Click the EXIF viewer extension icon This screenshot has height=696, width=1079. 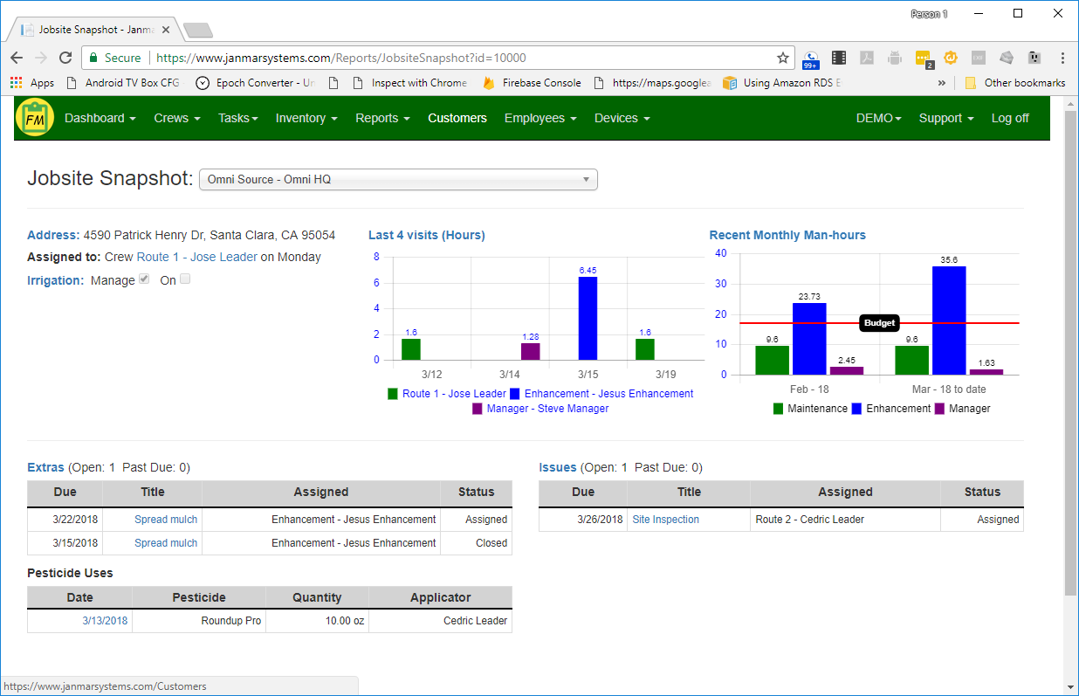click(979, 57)
